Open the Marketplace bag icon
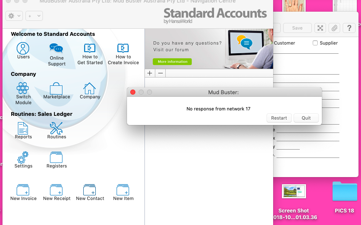The image size is (361, 225). click(56, 88)
